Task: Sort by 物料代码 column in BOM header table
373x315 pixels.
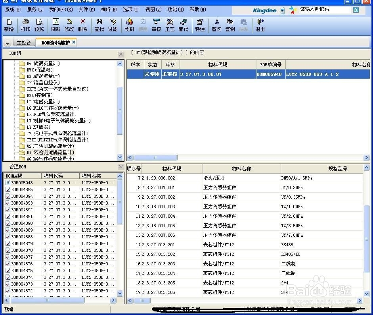Action: click(x=218, y=65)
